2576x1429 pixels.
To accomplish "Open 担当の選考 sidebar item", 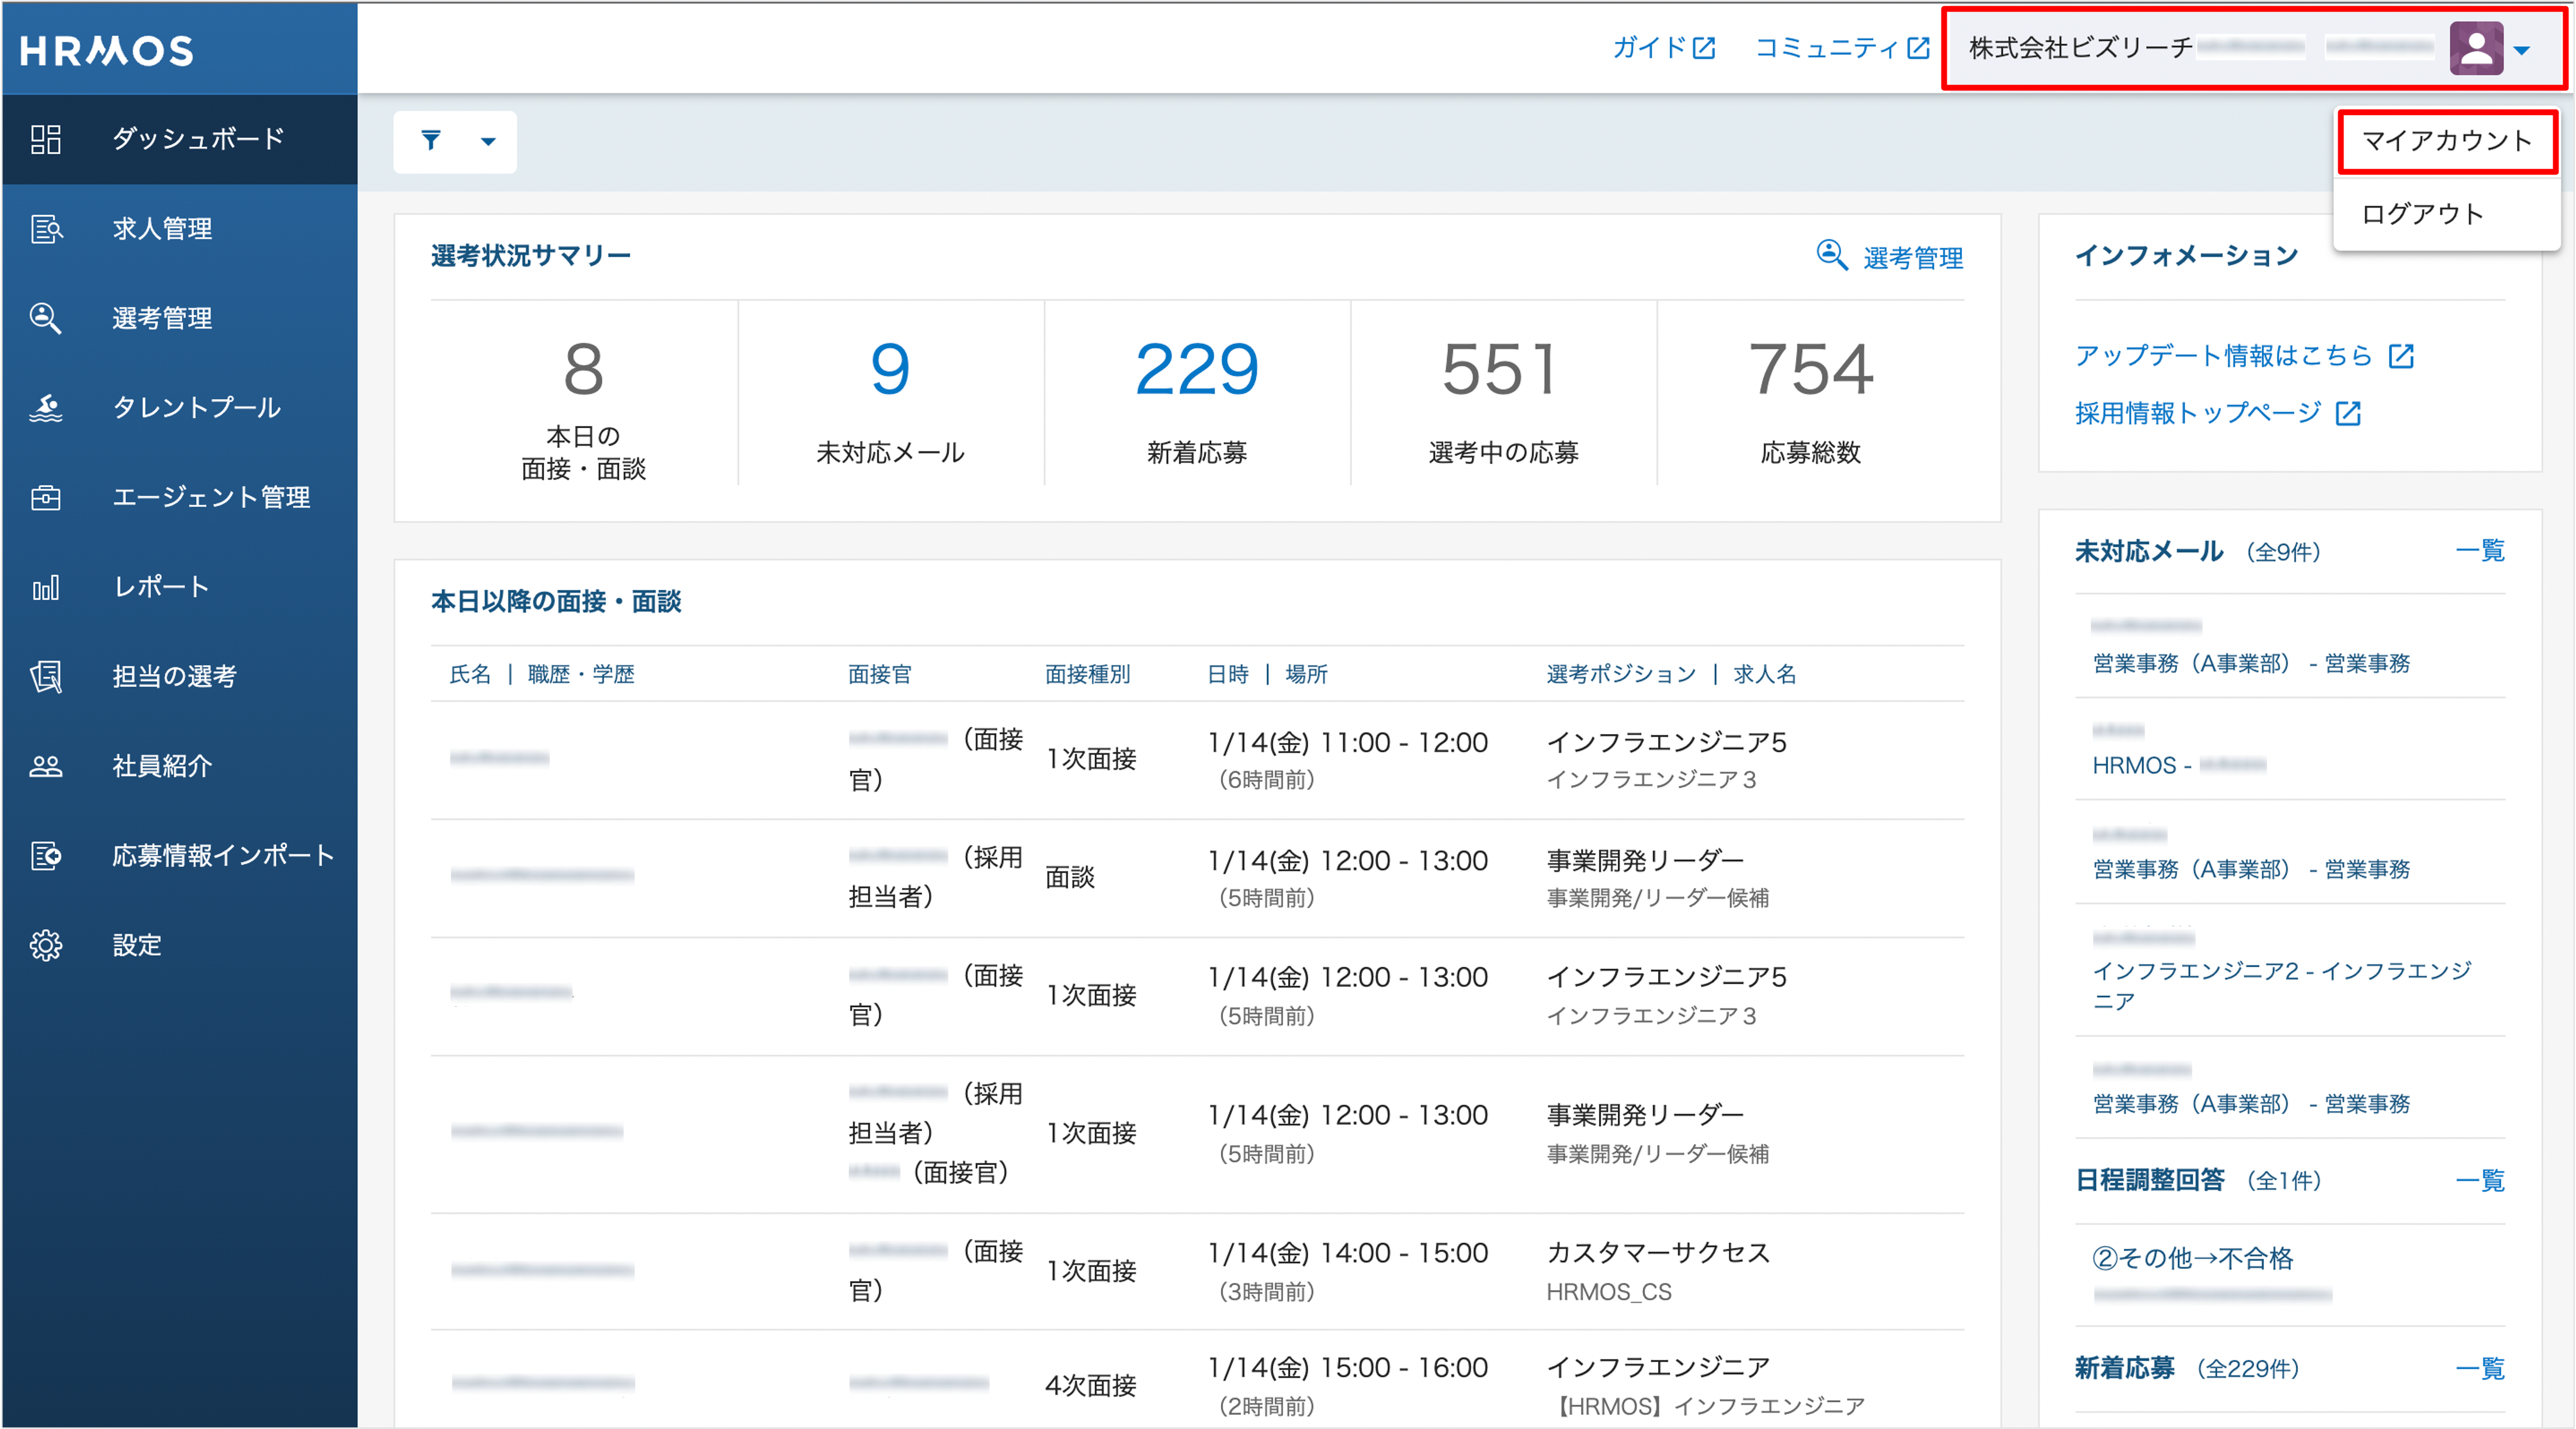I will [x=180, y=676].
